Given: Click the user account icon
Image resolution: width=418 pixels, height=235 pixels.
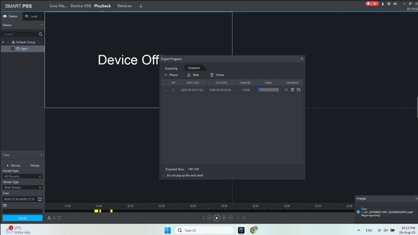Looking at the screenshot, I should pyautogui.click(x=382, y=3).
